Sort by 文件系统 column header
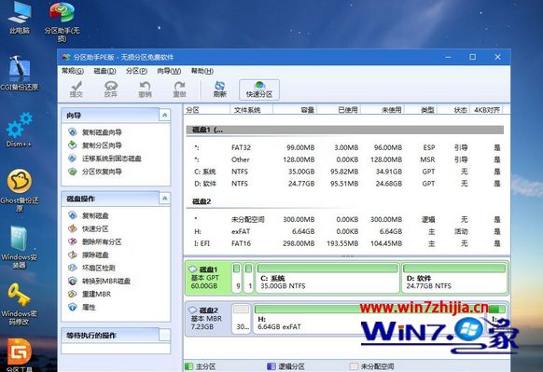The width and height of the screenshot is (543, 372). 251,110
